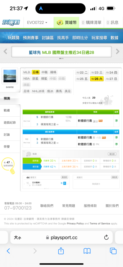Switch to the 討論 sidebar tab
Viewport: 123px width, 267px height.
tap(10, 135)
